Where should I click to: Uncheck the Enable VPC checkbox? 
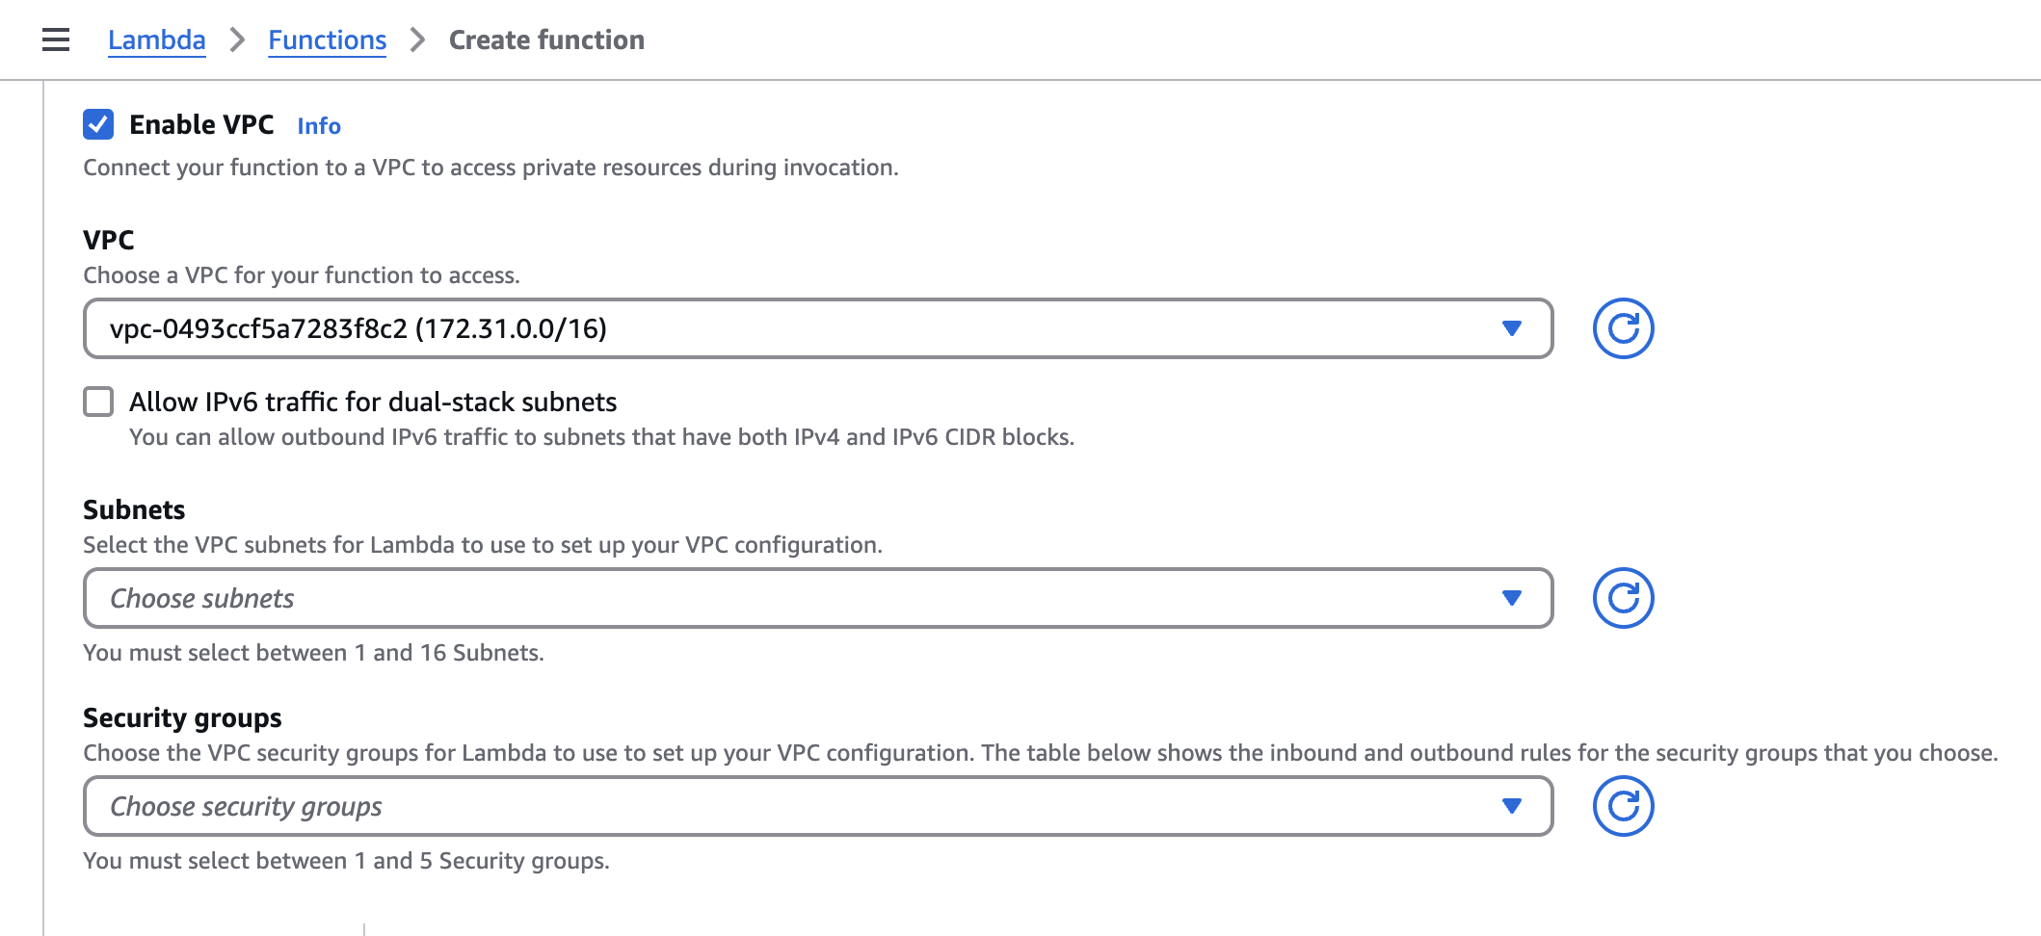click(98, 124)
